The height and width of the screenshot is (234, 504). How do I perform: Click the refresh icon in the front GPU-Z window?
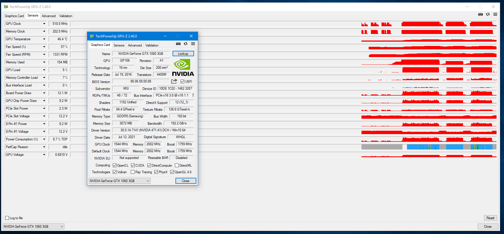186,44
